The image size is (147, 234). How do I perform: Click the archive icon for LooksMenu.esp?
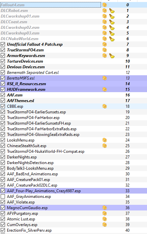(105, 140)
